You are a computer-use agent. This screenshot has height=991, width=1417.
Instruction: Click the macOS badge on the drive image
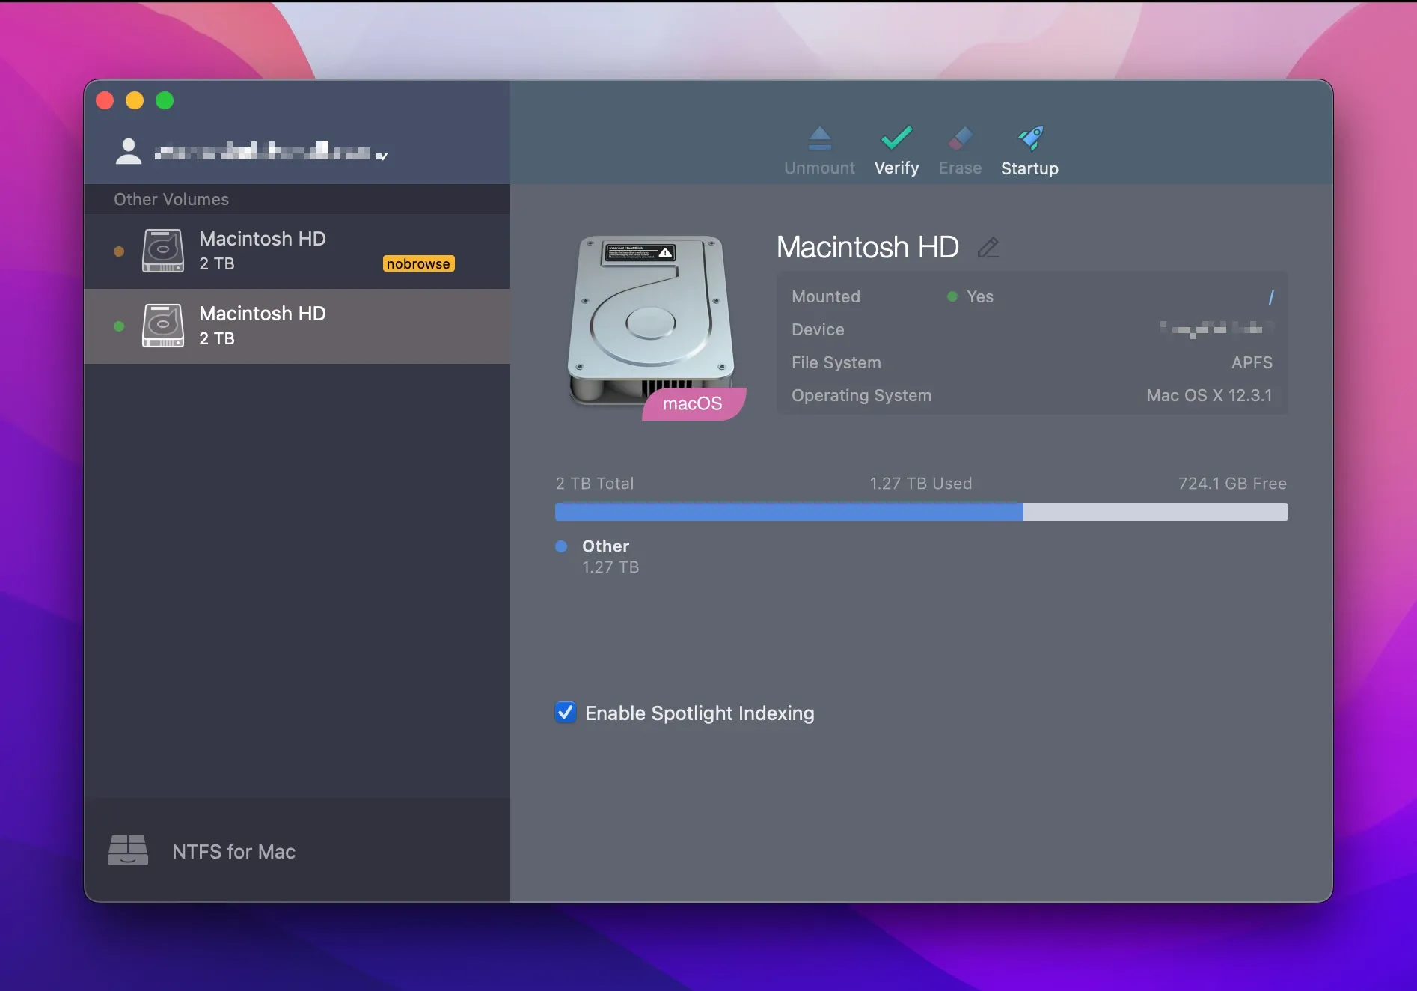692,404
